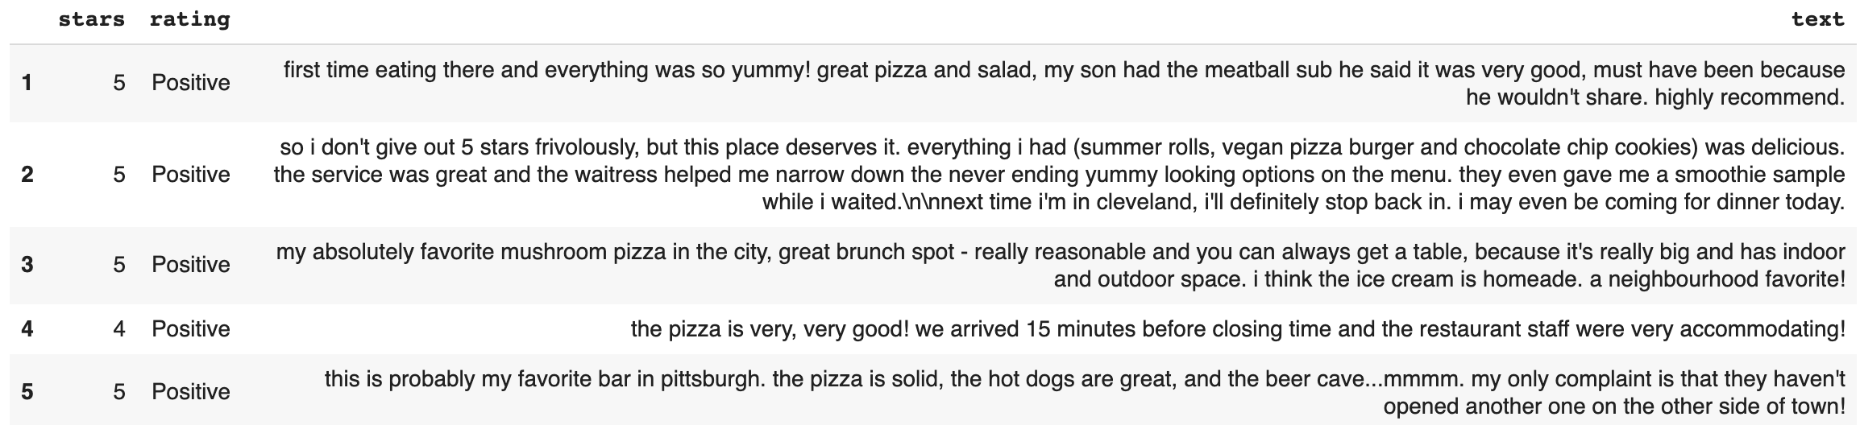Click the text column header
The image size is (1860, 425).
click(x=1818, y=19)
